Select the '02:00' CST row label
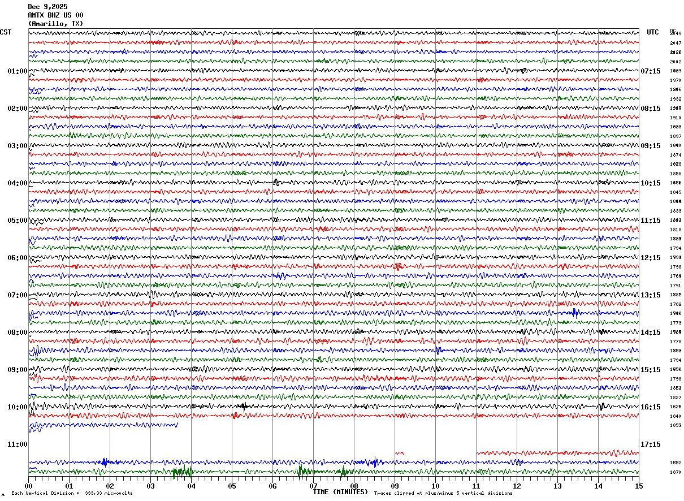Screen dimensions: 684x501 click(18, 109)
